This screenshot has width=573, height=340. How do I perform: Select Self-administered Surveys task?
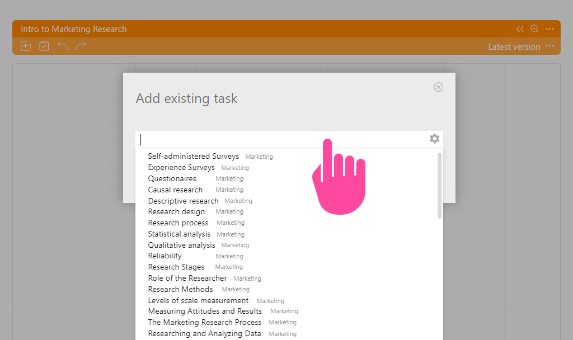point(193,157)
